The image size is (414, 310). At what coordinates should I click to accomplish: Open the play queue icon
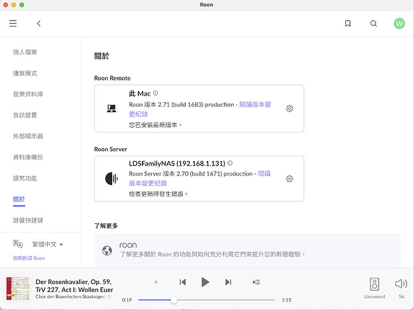click(257, 282)
